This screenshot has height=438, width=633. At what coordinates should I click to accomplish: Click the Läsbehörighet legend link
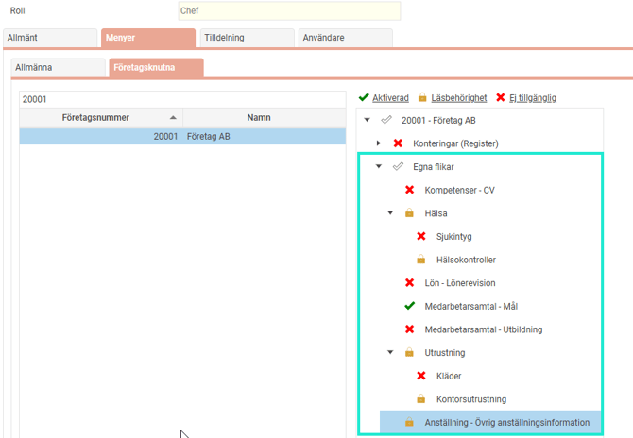(458, 98)
